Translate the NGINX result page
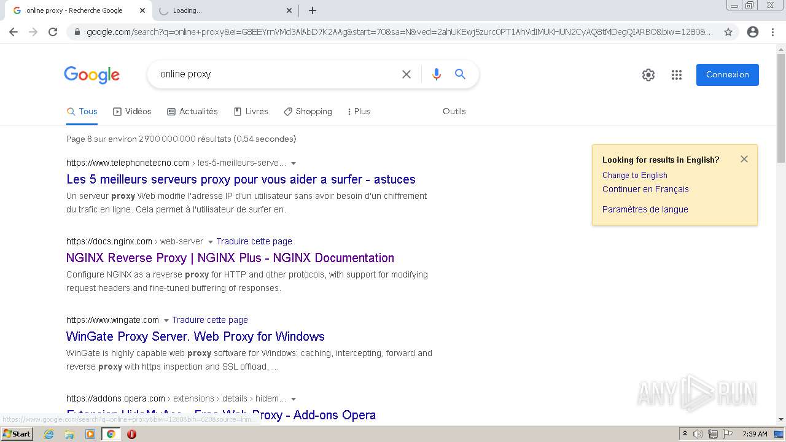Viewport: 786px width, 442px height. point(254,241)
